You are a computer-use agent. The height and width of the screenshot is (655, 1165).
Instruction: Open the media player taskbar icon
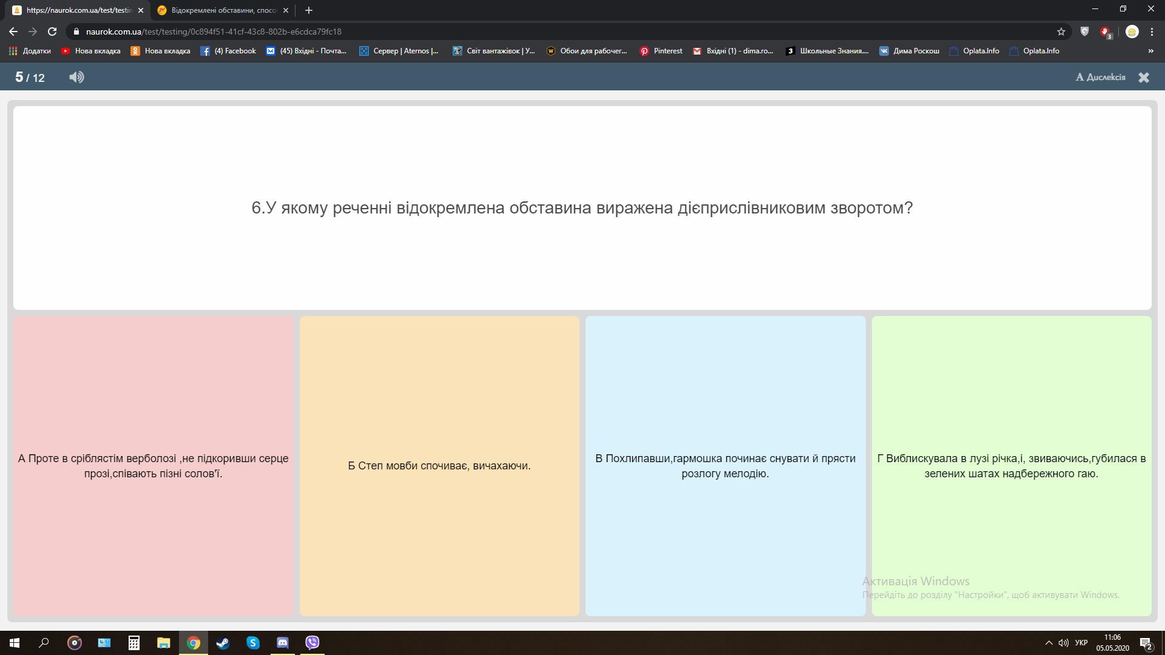pyautogui.click(x=74, y=643)
